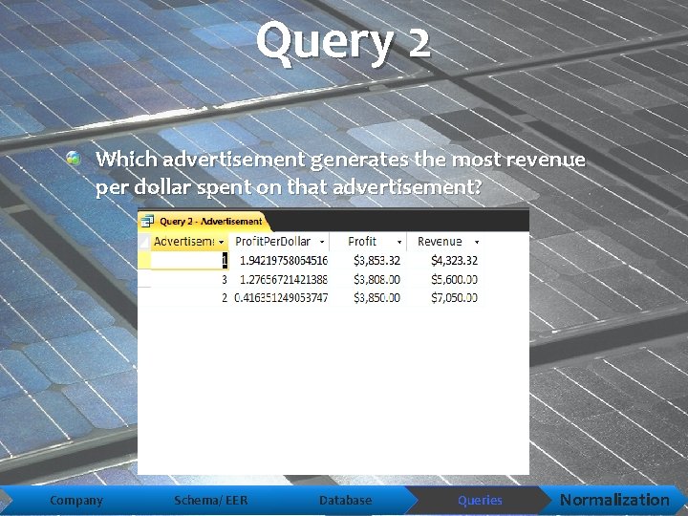Click the profit cell $3,850.00
The image size is (688, 516).
click(376, 298)
